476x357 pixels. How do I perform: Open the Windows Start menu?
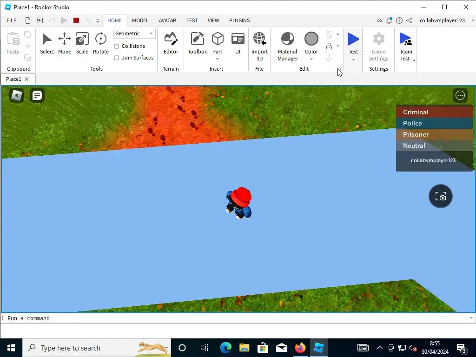(11, 348)
